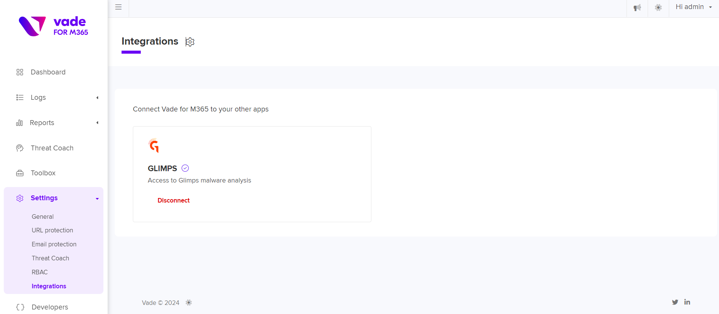The width and height of the screenshot is (719, 314).
Task: Click the Threat Coach head icon
Action: pos(20,148)
